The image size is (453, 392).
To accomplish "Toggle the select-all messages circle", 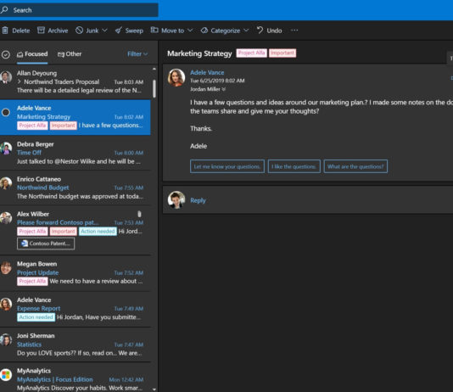I will click(x=6, y=54).
